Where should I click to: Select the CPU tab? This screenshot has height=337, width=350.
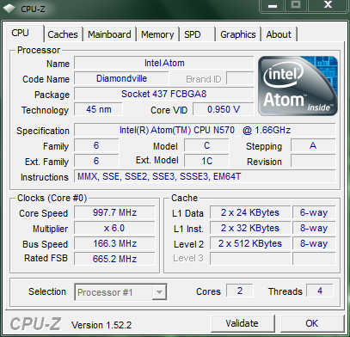click(25, 34)
